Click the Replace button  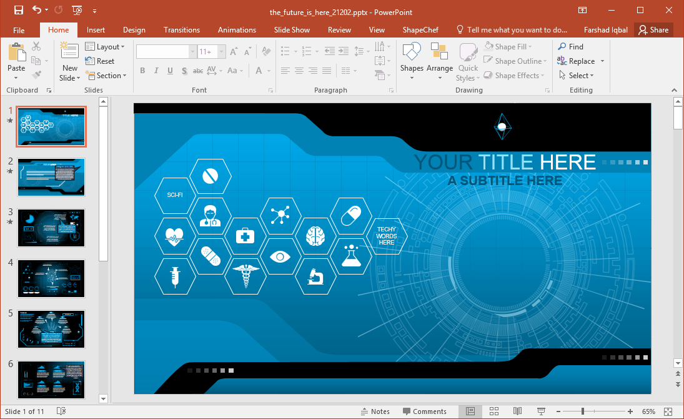point(581,61)
